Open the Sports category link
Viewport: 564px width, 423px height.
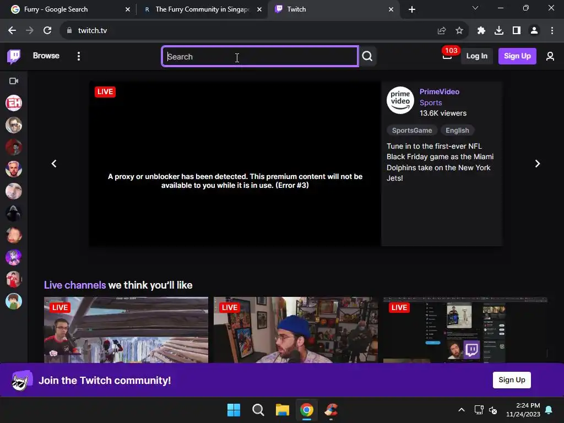click(431, 102)
